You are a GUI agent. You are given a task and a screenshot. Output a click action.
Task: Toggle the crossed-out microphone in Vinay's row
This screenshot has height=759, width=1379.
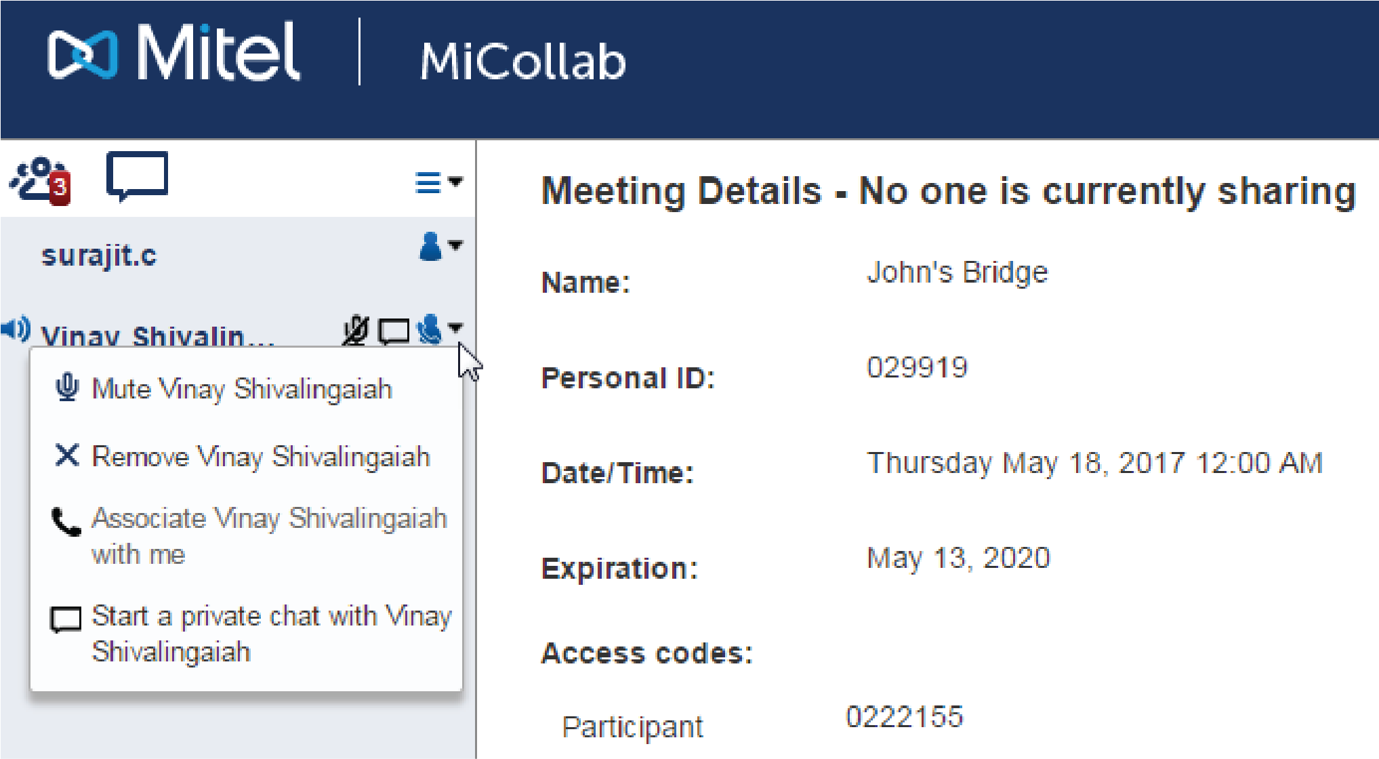pyautogui.click(x=355, y=331)
